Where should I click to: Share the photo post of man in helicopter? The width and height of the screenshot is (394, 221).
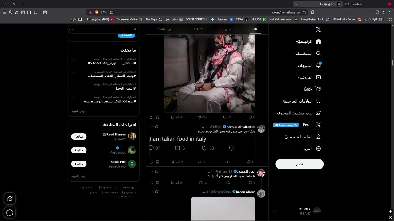[151, 117]
